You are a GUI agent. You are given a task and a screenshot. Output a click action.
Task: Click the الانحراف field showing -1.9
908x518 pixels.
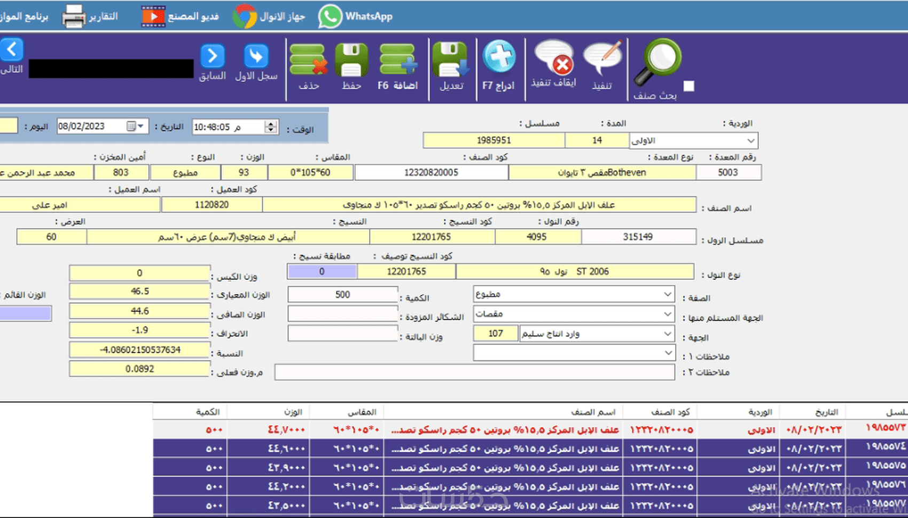(x=139, y=330)
